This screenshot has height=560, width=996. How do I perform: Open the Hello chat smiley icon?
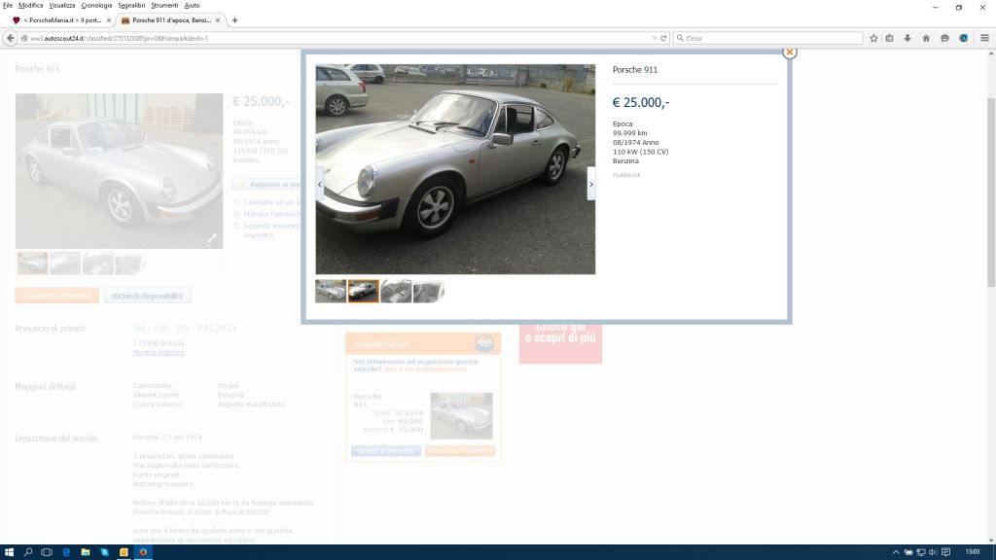coord(944,38)
